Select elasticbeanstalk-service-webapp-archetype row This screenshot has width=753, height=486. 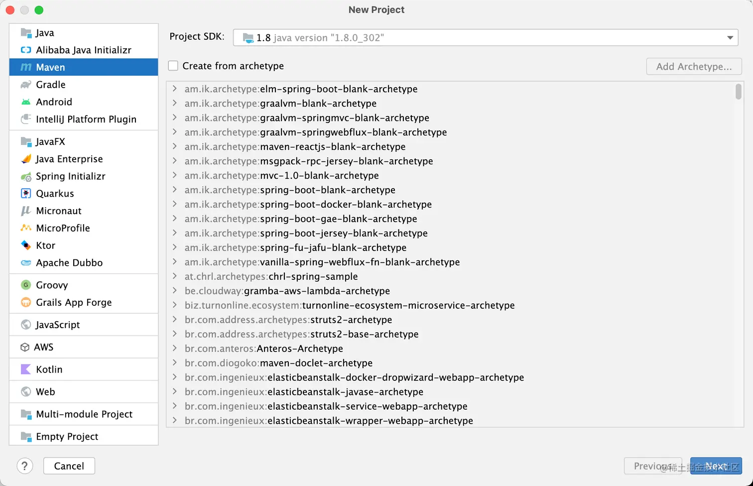click(451, 406)
